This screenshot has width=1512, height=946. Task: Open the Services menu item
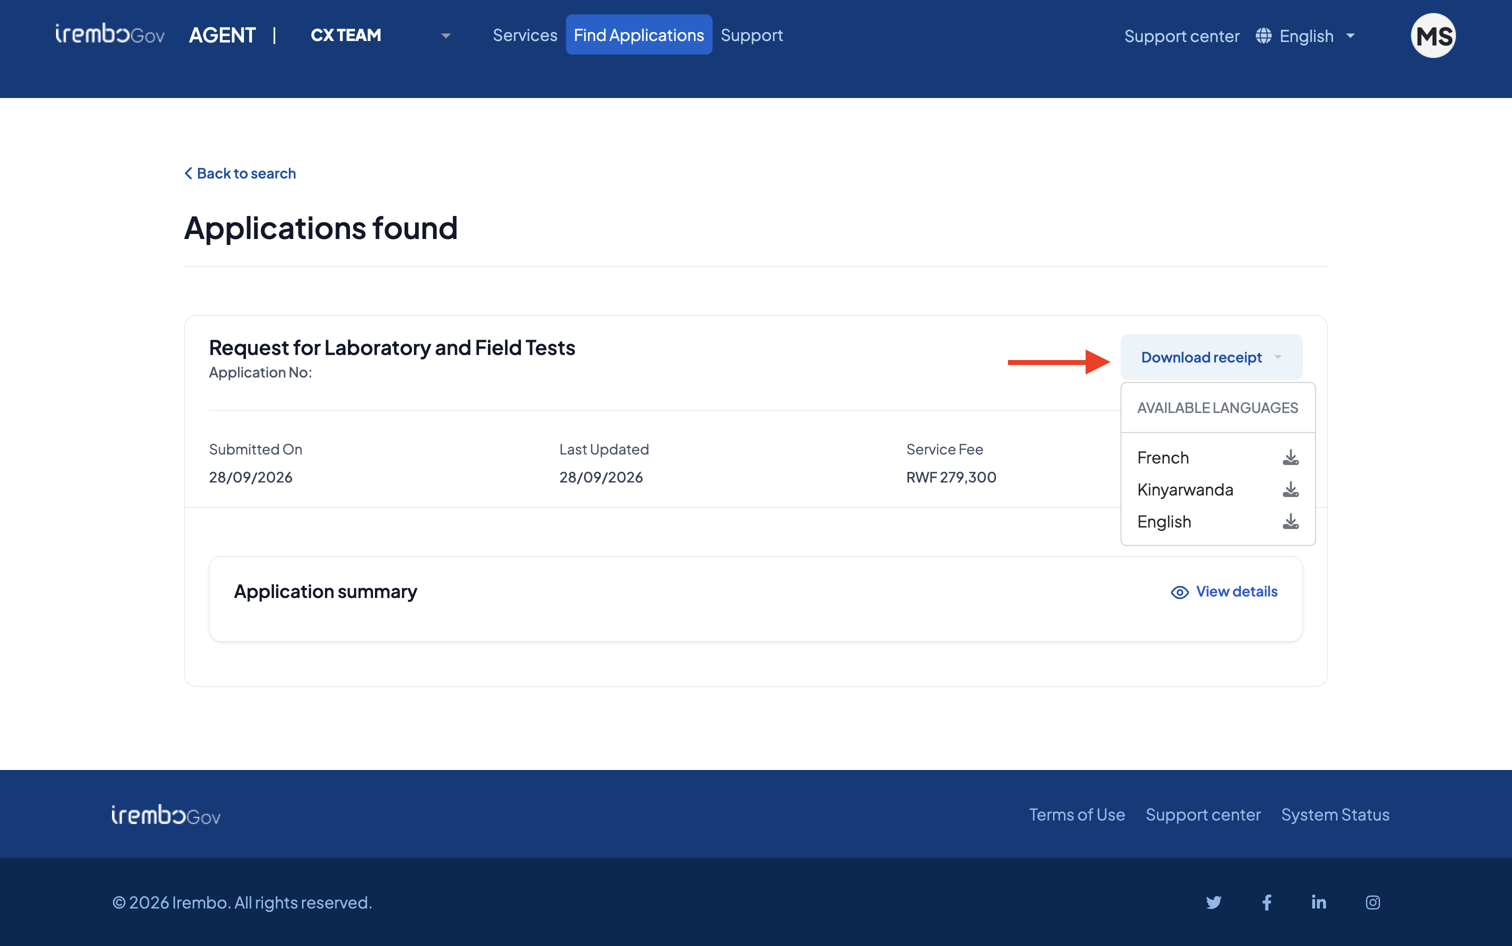coord(525,35)
